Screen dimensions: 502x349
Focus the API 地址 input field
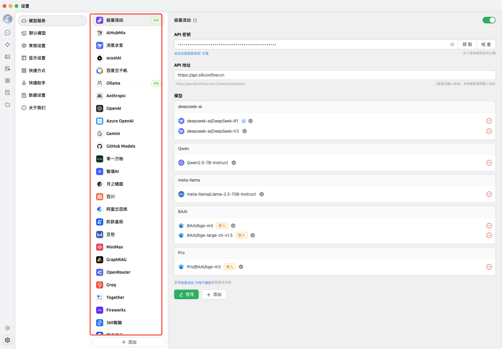335,75
